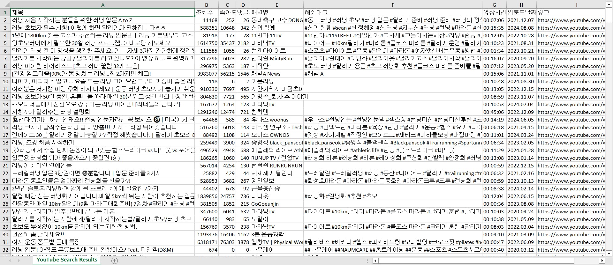Click the 채널명 header cell

point(277,12)
